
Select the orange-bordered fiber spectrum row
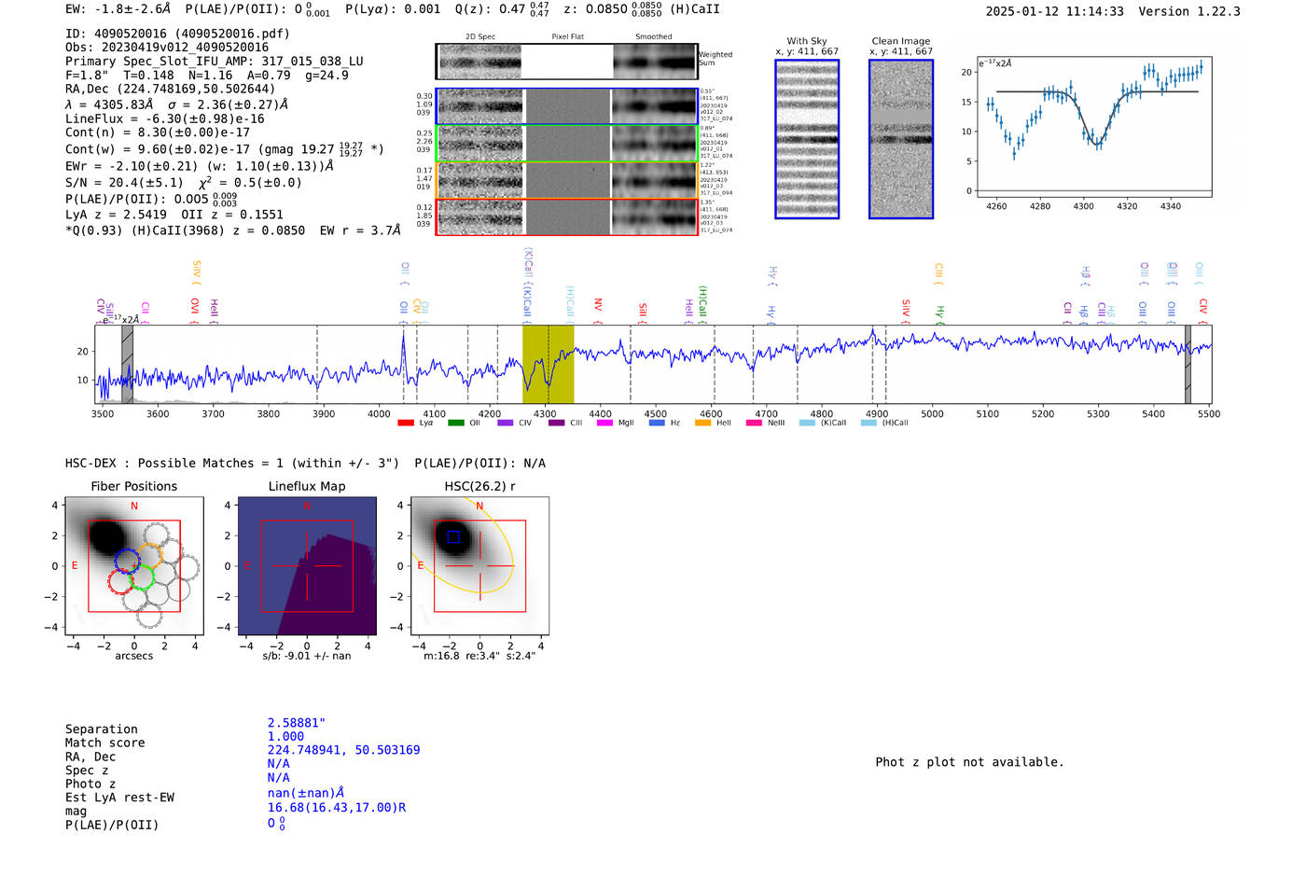click(566, 180)
